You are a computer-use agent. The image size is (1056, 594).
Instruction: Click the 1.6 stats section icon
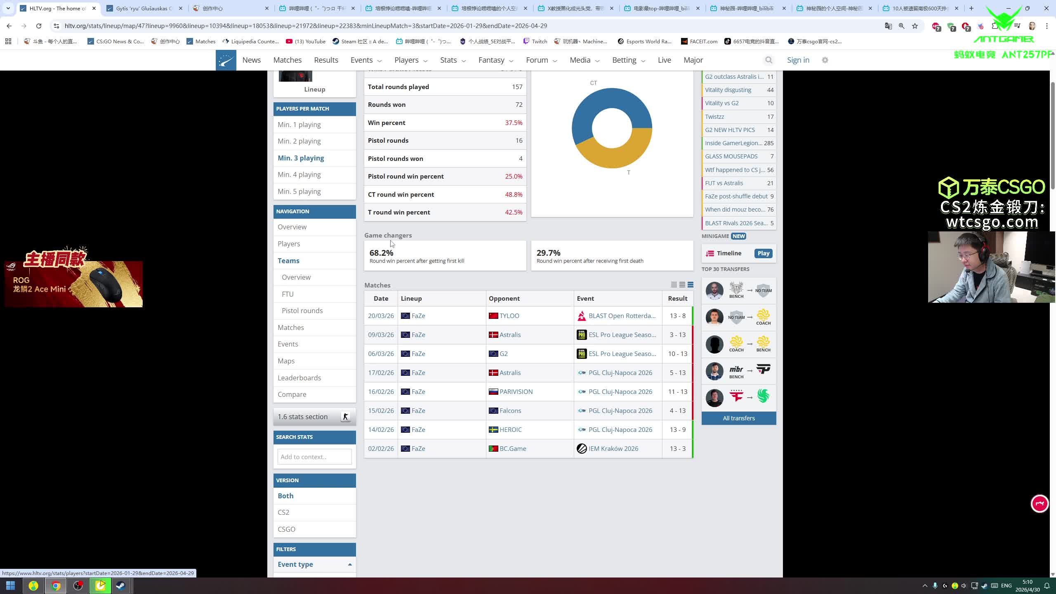point(345,417)
